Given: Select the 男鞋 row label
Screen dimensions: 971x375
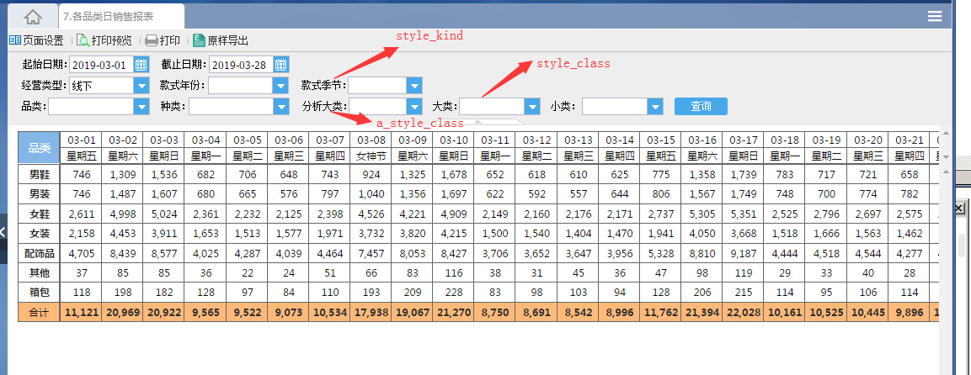Looking at the screenshot, I should 39,174.
